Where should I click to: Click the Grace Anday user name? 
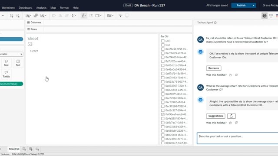[270, 6]
